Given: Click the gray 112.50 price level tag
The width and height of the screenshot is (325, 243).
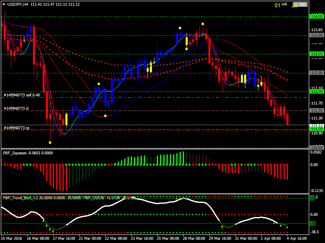Looking at the screenshot, I should click(x=316, y=73).
